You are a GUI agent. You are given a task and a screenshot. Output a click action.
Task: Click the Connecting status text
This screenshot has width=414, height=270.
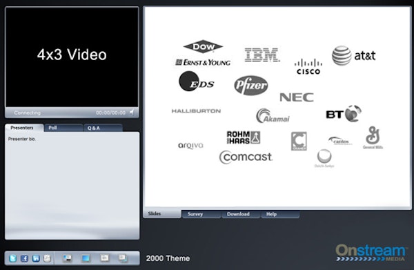tap(27, 113)
